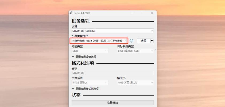Click the 卷标 STEAM OS text field
Viewport: 225px width, 107px height.
pyautogui.click(x=113, y=73)
